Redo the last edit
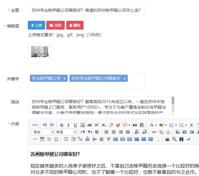Image resolution: width=199 pixels, height=176 pixels. click(52, 125)
